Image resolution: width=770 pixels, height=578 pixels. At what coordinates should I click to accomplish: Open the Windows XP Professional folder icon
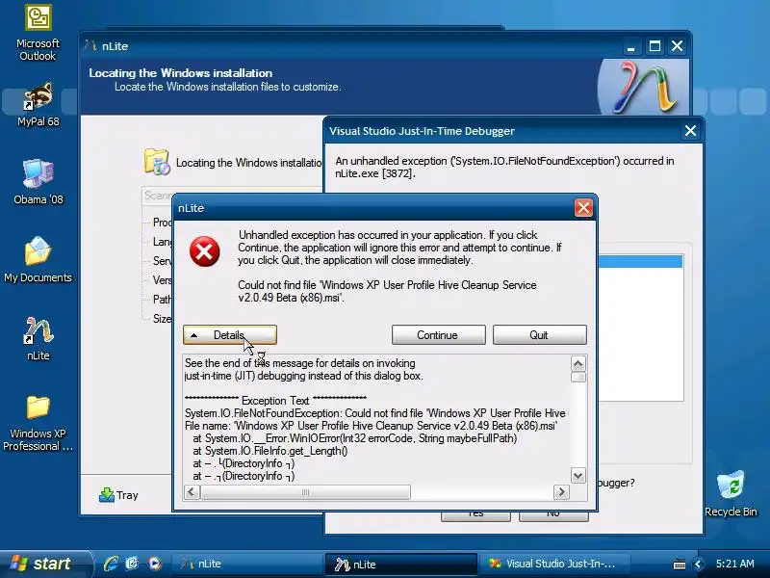click(38, 423)
